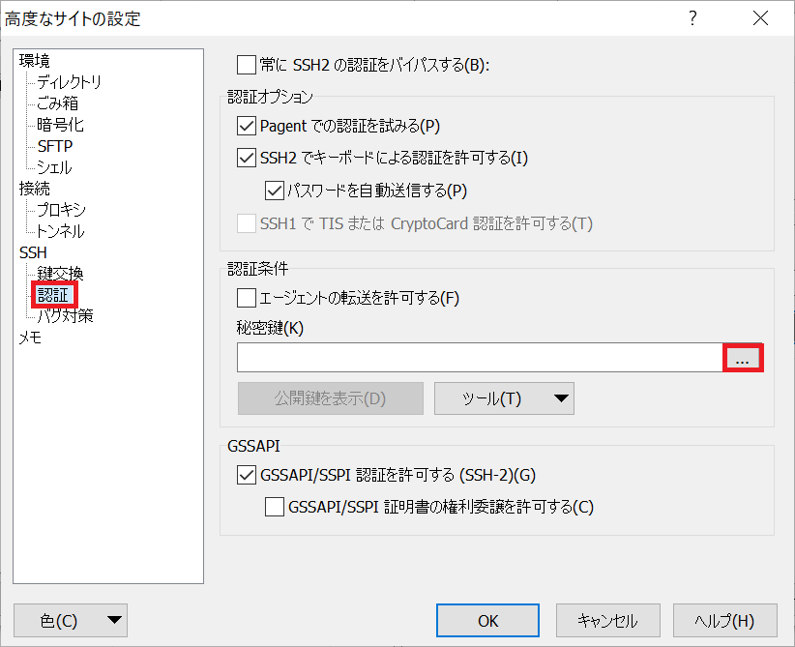This screenshot has height=647, width=795.
Task: Toggle GSSAPI/SSPI 認証を許可する checkbox
Action: point(247,475)
